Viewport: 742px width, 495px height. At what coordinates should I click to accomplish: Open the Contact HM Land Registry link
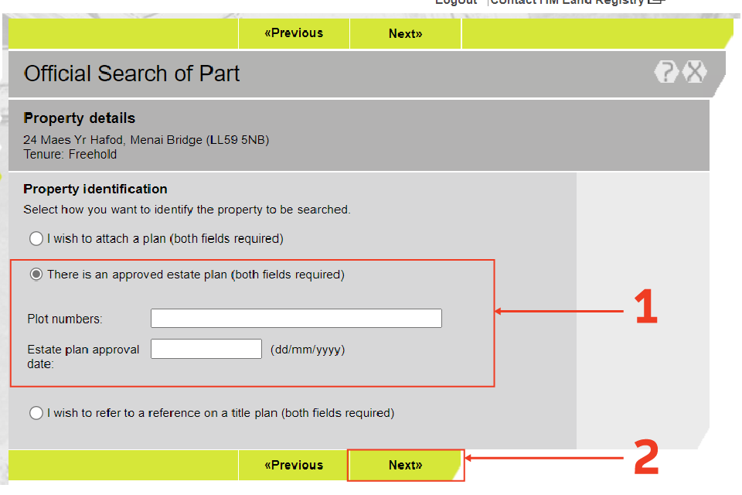coord(567,2)
